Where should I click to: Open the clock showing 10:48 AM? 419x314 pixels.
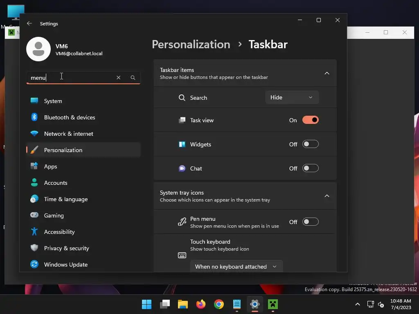click(x=401, y=304)
